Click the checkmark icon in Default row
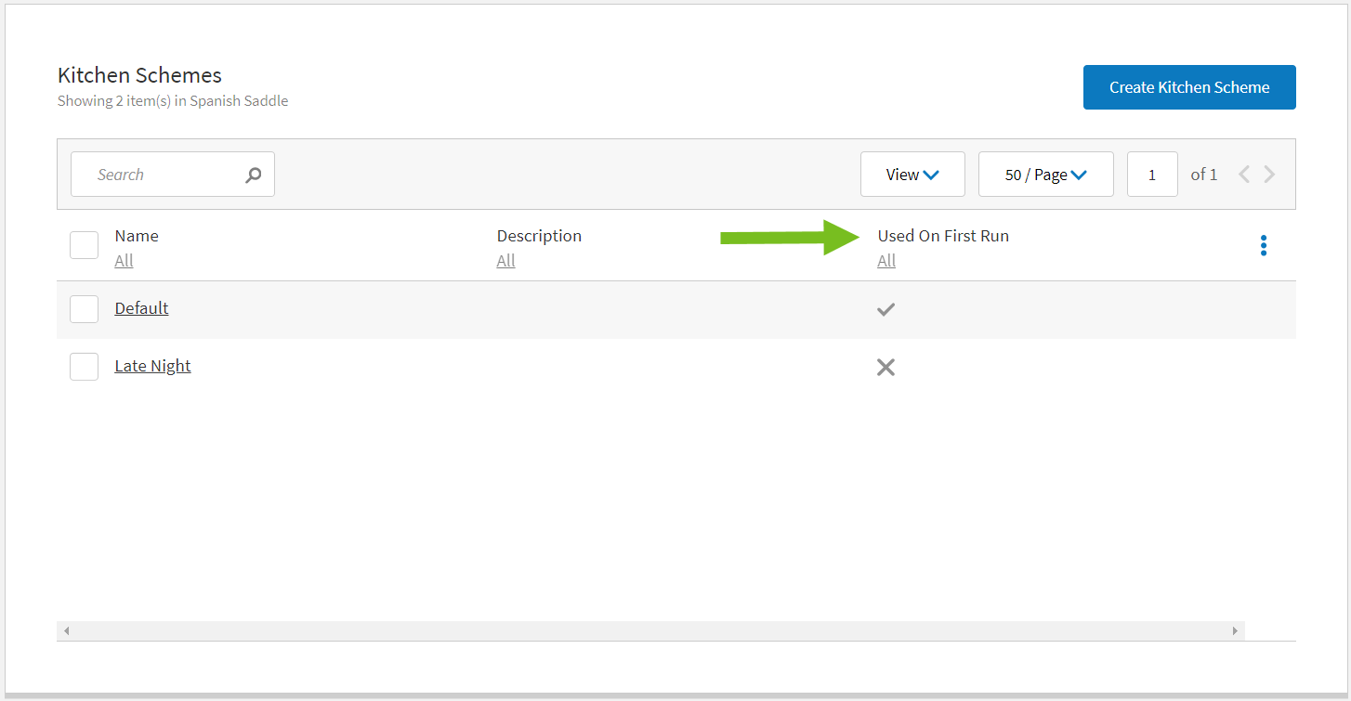This screenshot has height=701, width=1351. tap(885, 309)
